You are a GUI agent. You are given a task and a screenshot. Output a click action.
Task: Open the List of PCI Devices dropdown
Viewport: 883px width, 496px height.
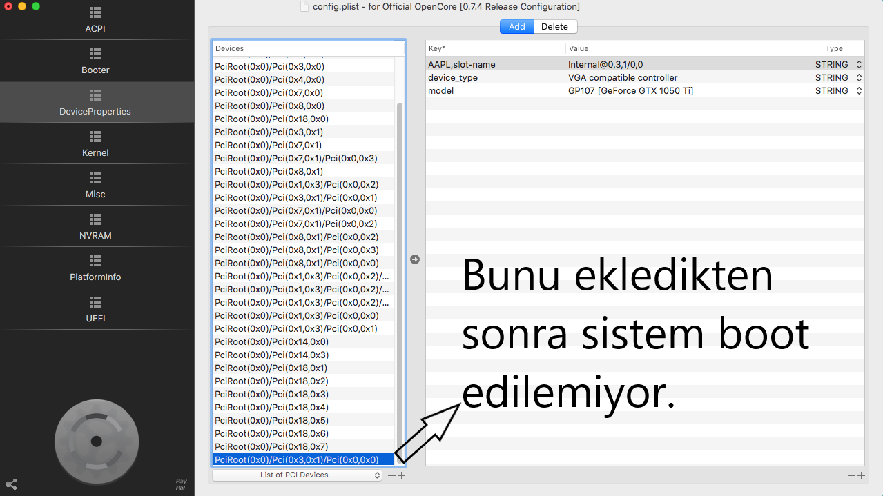click(297, 475)
